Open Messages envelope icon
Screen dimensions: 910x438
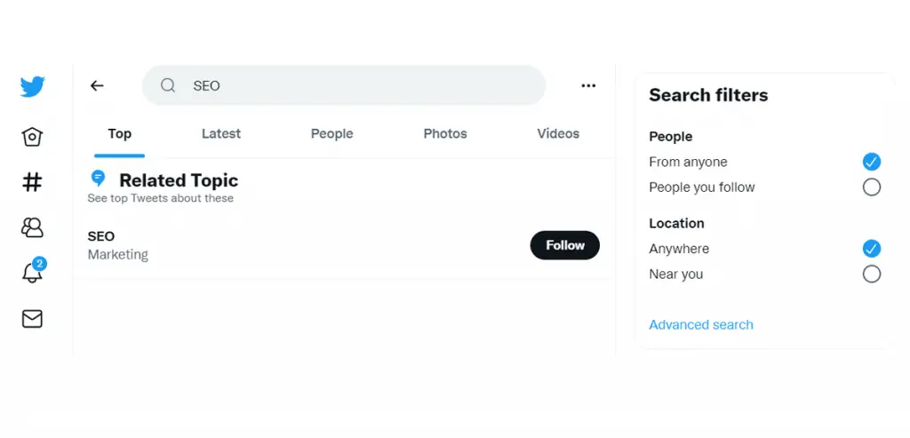(32, 318)
